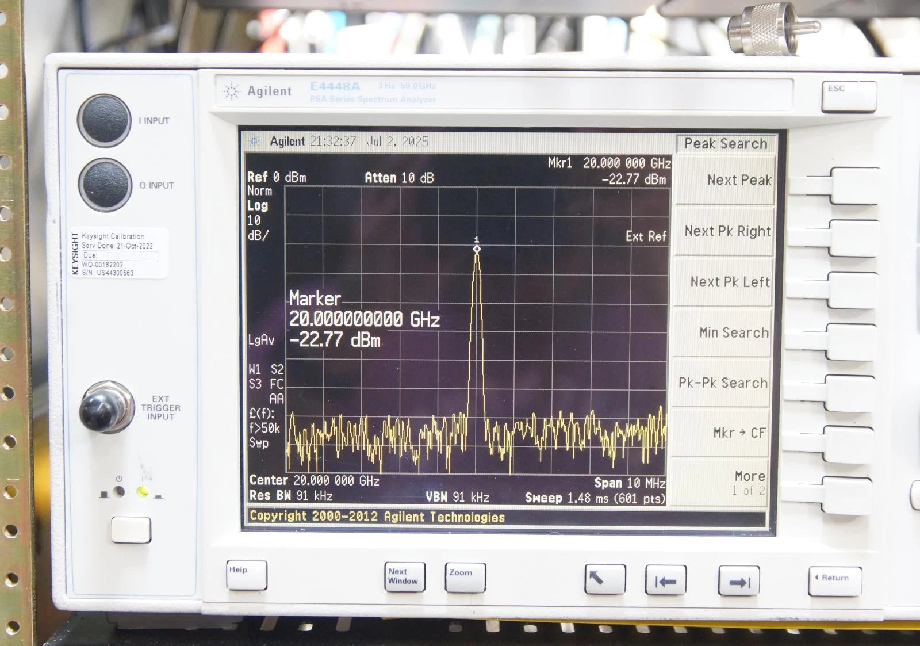
Task: Push the hardware key beside Min Search
Action: (x=852, y=342)
